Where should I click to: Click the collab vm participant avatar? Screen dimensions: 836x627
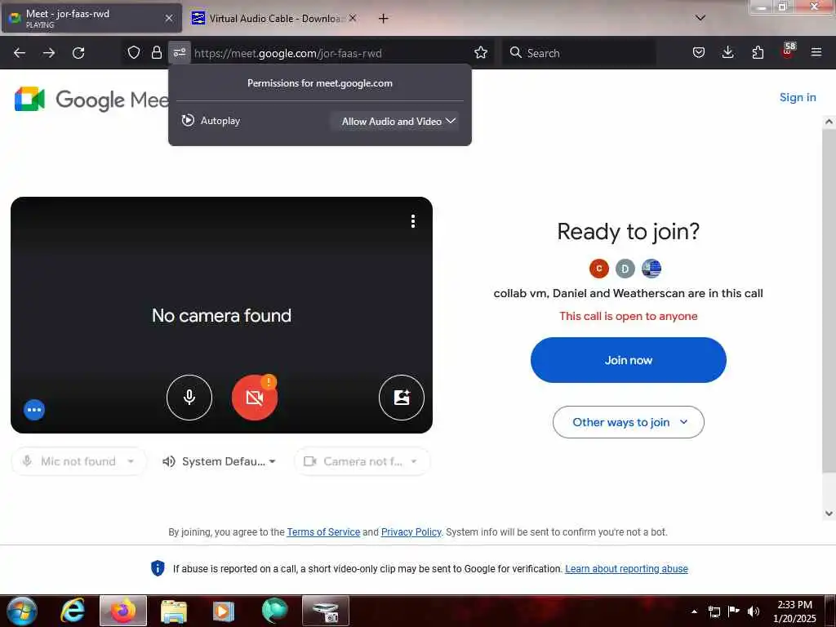tap(598, 268)
